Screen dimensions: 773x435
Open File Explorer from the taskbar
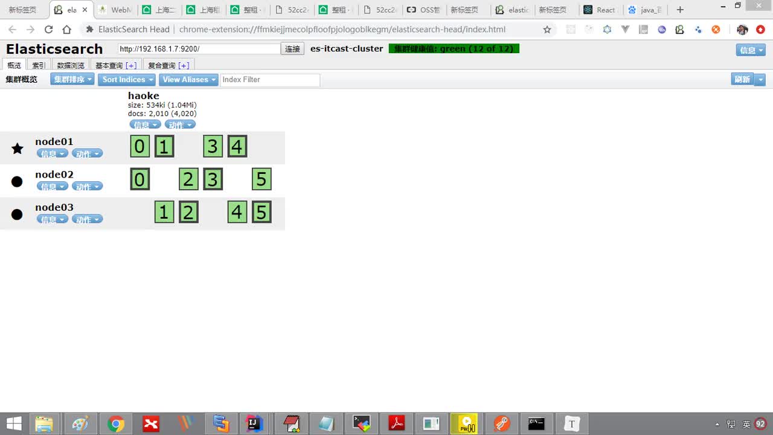click(44, 424)
